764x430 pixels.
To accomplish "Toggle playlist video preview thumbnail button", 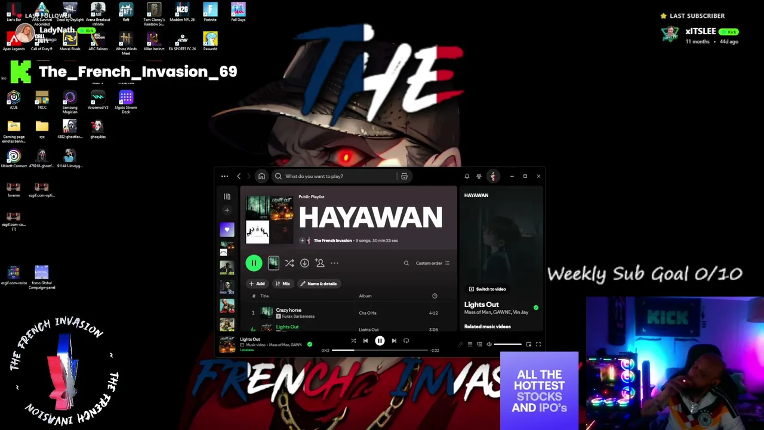I will 273,263.
